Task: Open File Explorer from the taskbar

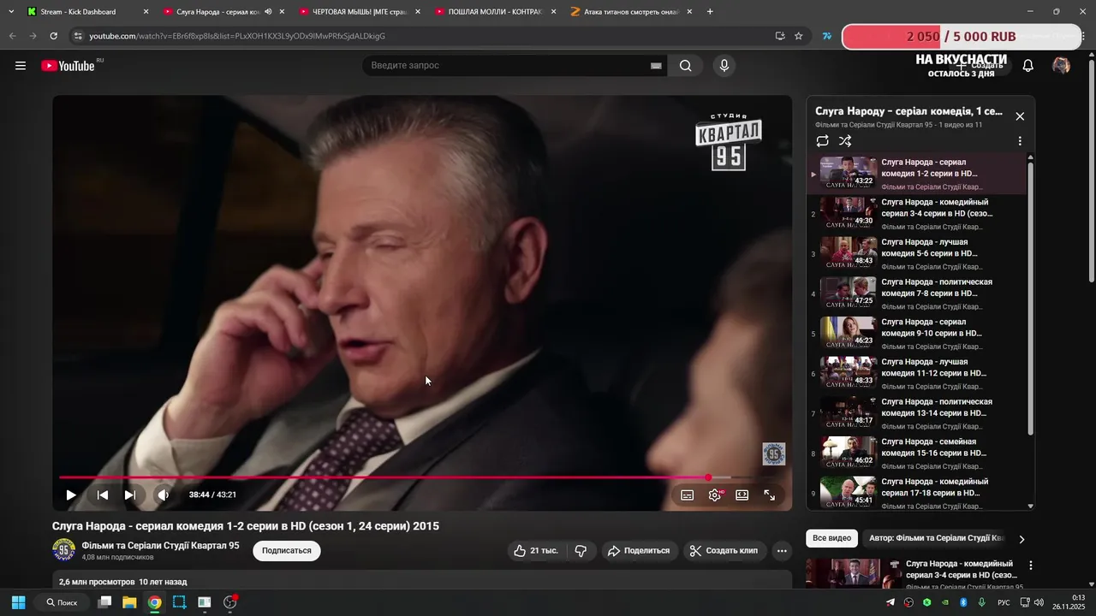Action: pyautogui.click(x=129, y=602)
